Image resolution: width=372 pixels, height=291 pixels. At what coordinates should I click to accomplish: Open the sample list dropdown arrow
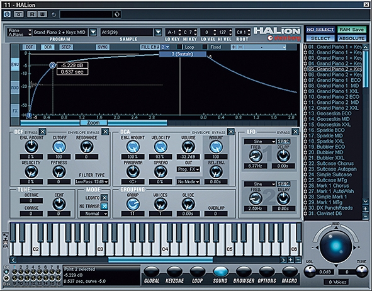158,32
